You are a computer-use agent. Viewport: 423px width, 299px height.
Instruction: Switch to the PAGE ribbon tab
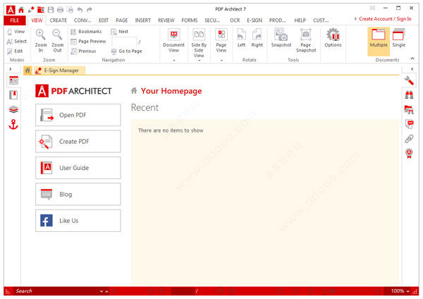[x=122, y=20]
